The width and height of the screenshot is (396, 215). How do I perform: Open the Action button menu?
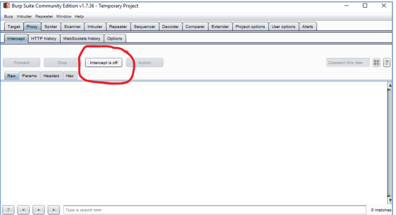point(144,63)
